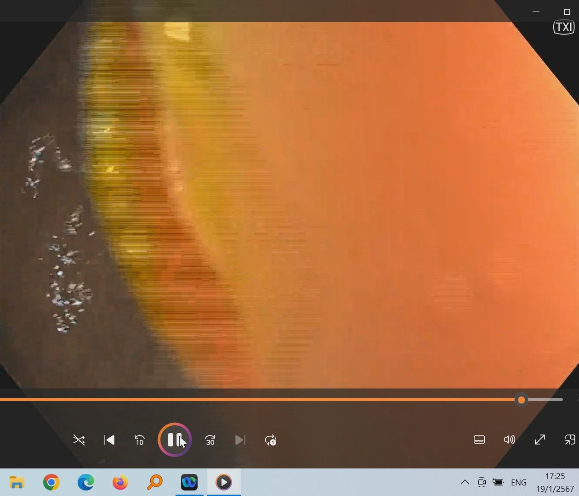
Task: Pause the video playback
Action: (x=175, y=440)
